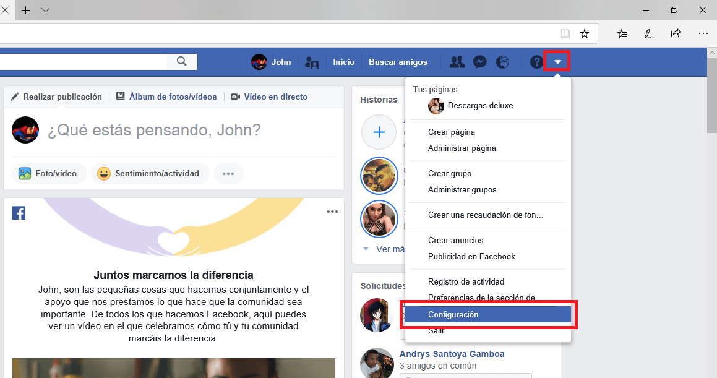Viewport: 717px width, 378px height.
Task: Click the ¿Qué estás pensando, John? field
Action: click(x=154, y=131)
